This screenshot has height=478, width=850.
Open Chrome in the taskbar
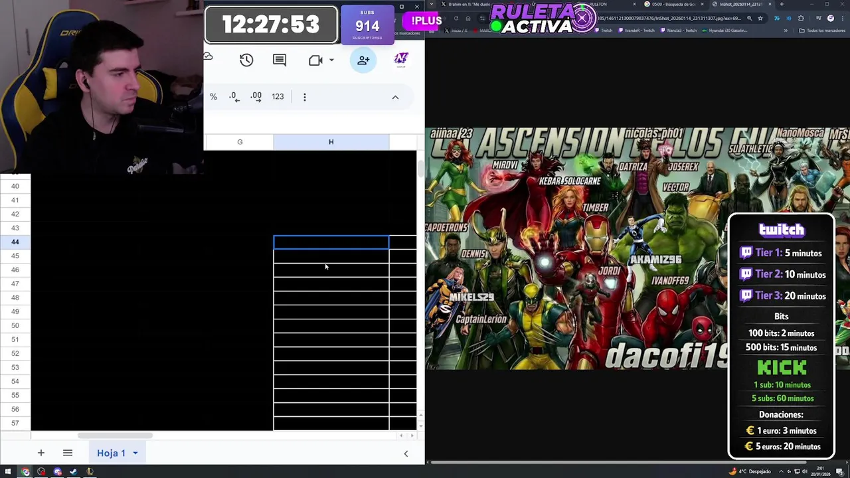point(25,472)
